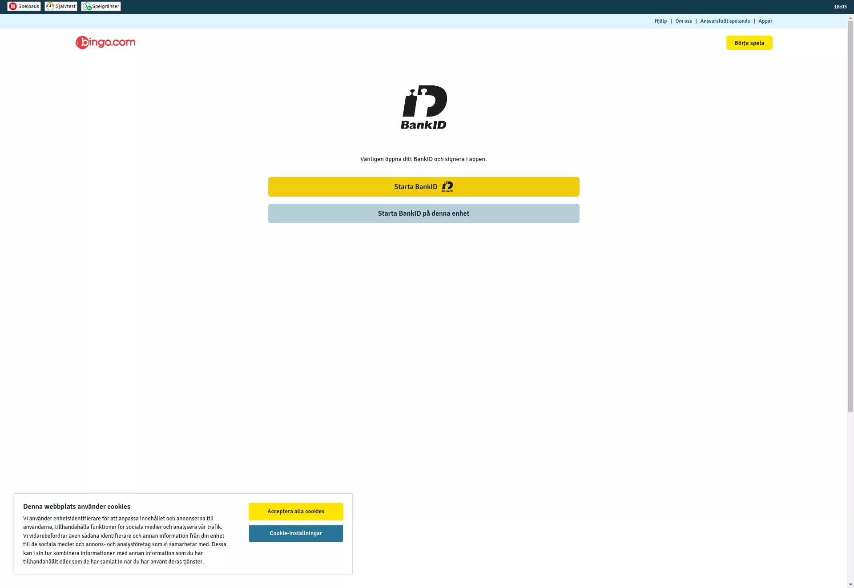Click the scrollbar down arrow
The image size is (854, 588).
(x=850, y=584)
